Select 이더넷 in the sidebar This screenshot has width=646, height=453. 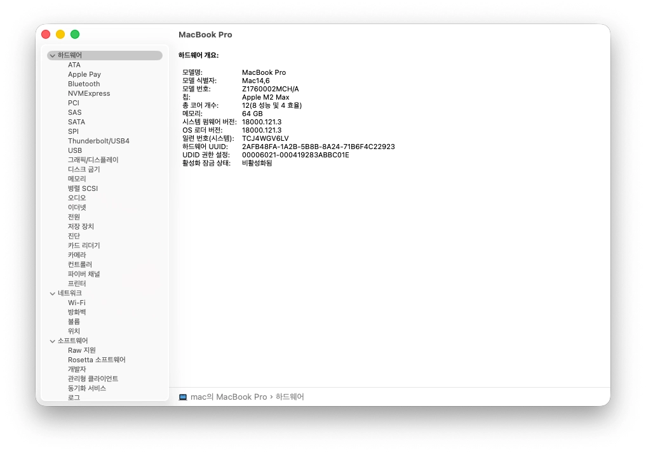[77, 207]
